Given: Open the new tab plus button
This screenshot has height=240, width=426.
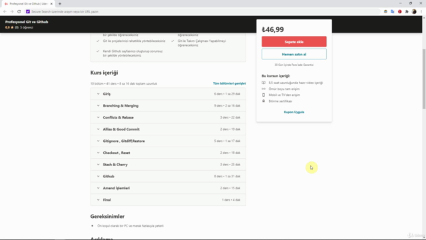Looking at the screenshot, I should (60, 4).
